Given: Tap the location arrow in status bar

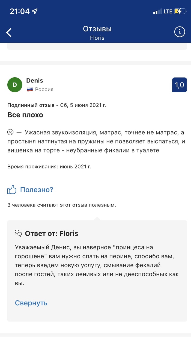Looking at the screenshot, I should point(34,11).
